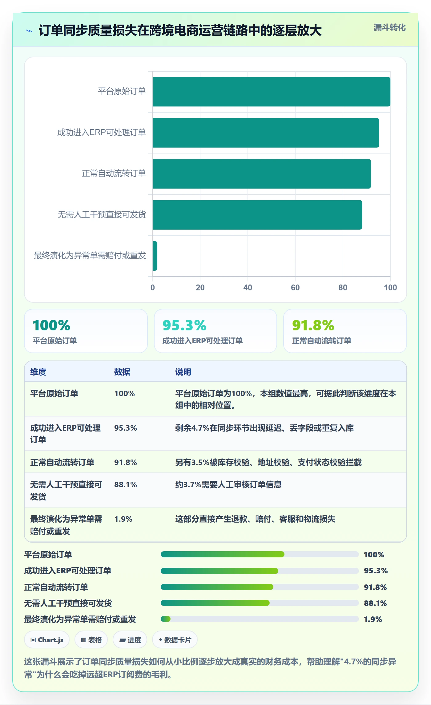Click the footer summary paragraph
Image resolution: width=431 pixels, height=705 pixels.
(x=210, y=668)
